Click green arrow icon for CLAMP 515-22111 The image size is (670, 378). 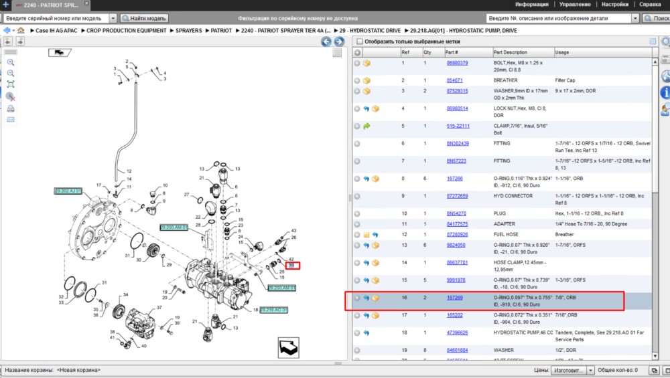point(366,126)
